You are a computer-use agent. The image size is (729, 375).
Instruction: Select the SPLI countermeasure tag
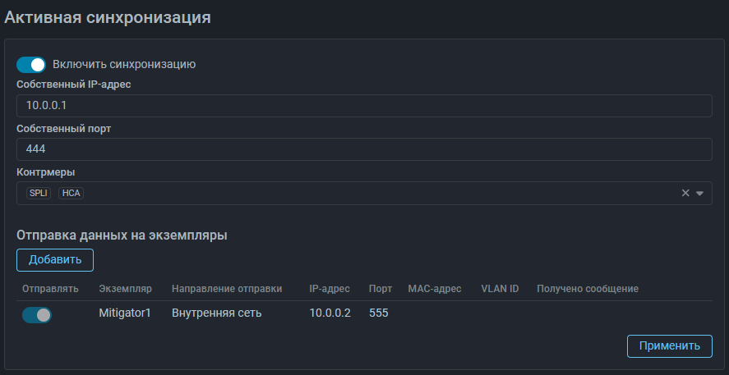coord(39,194)
